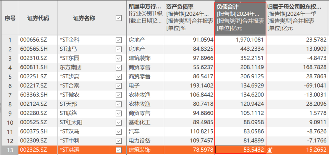Image resolution: width=329 pixels, height=155 pixels.
Task: Select the 证券代码 column header
Action: pyautogui.click(x=38, y=18)
